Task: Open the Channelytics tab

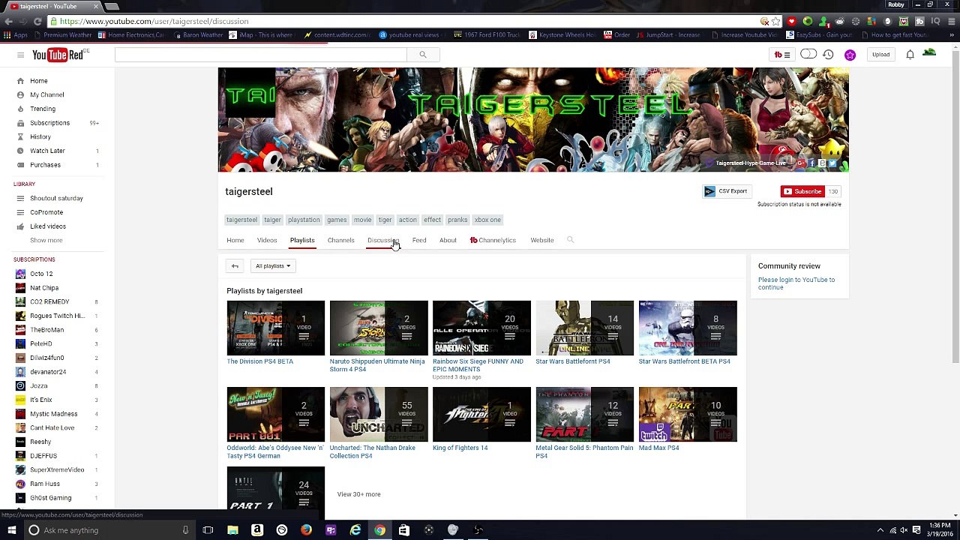Action: (x=493, y=240)
